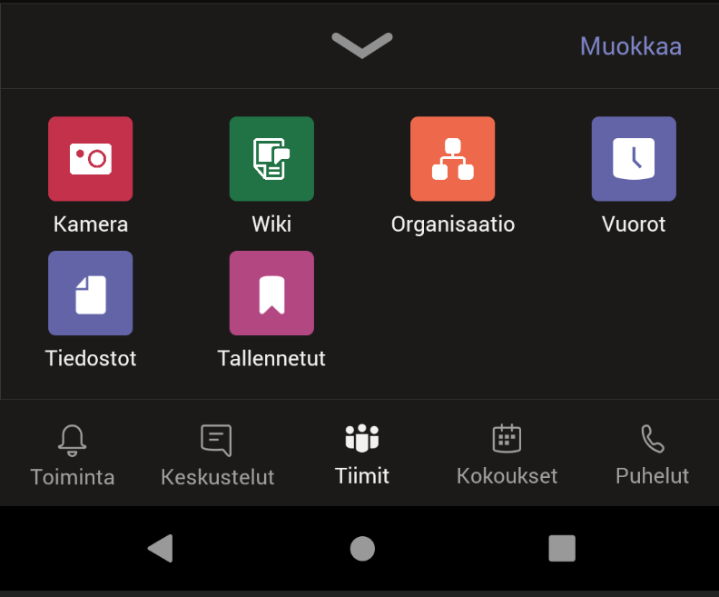Screen dimensions: 719x597
Task: Tap the Android back triangle button
Action: click(161, 548)
